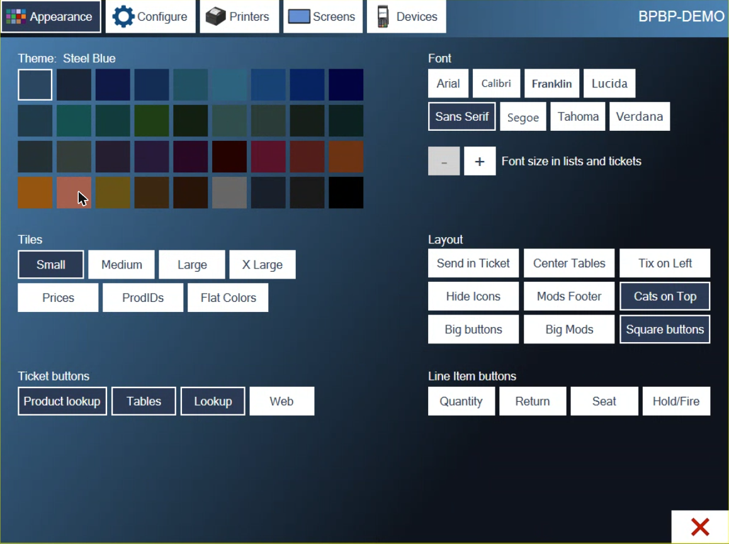
Task: Switch font to Tahoma
Action: [x=578, y=116]
